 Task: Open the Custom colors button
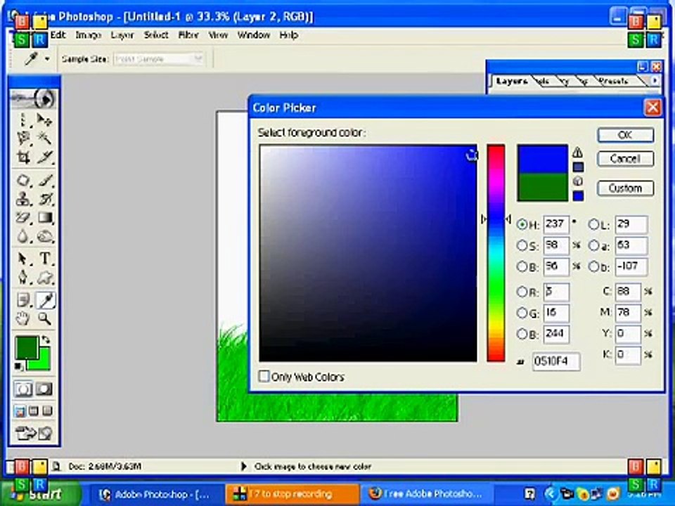tap(626, 188)
